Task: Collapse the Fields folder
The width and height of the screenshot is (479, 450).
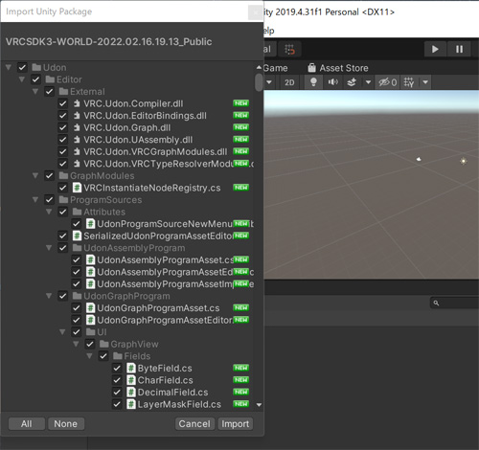Action: click(89, 356)
